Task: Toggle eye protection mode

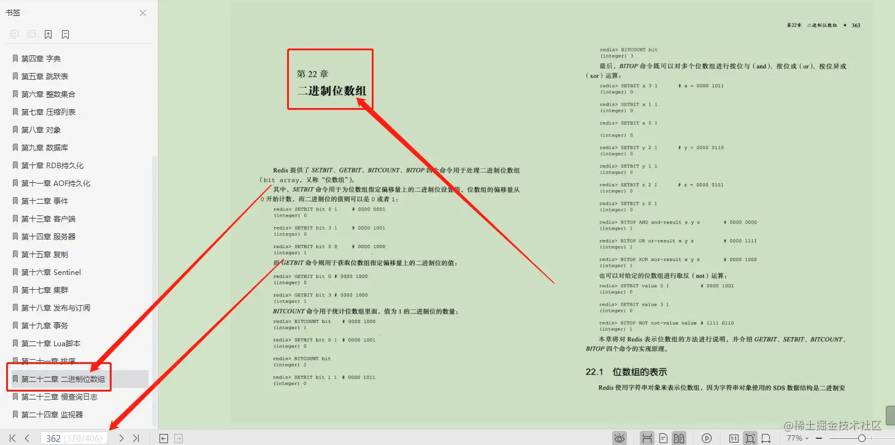Action: tap(620, 438)
